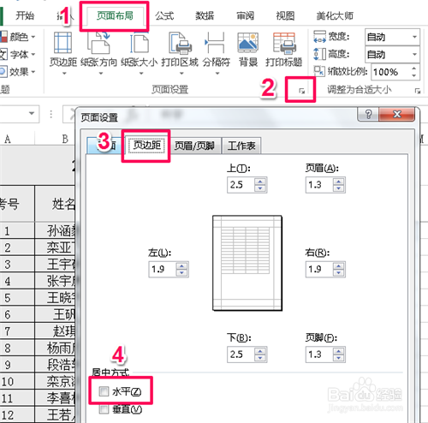Check the 水平 centering checkbox
The width and height of the screenshot is (428, 423).
click(x=104, y=391)
